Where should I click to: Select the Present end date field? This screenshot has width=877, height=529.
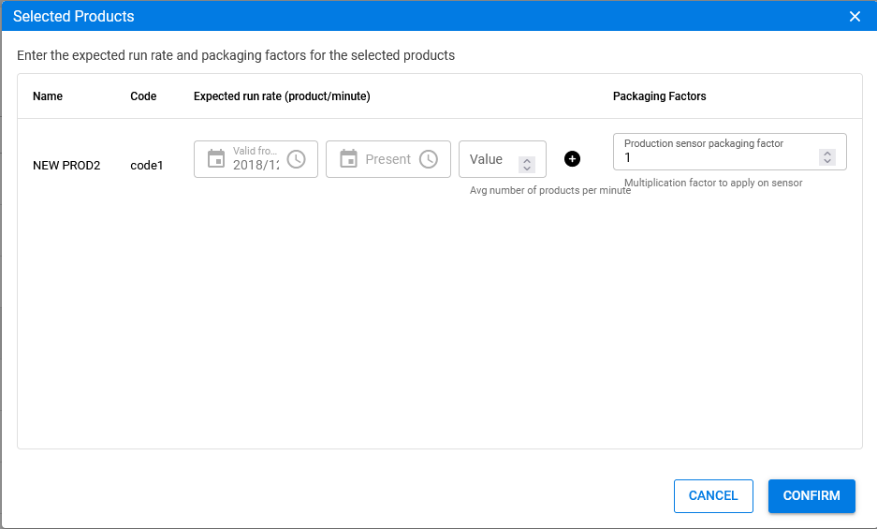[388, 159]
